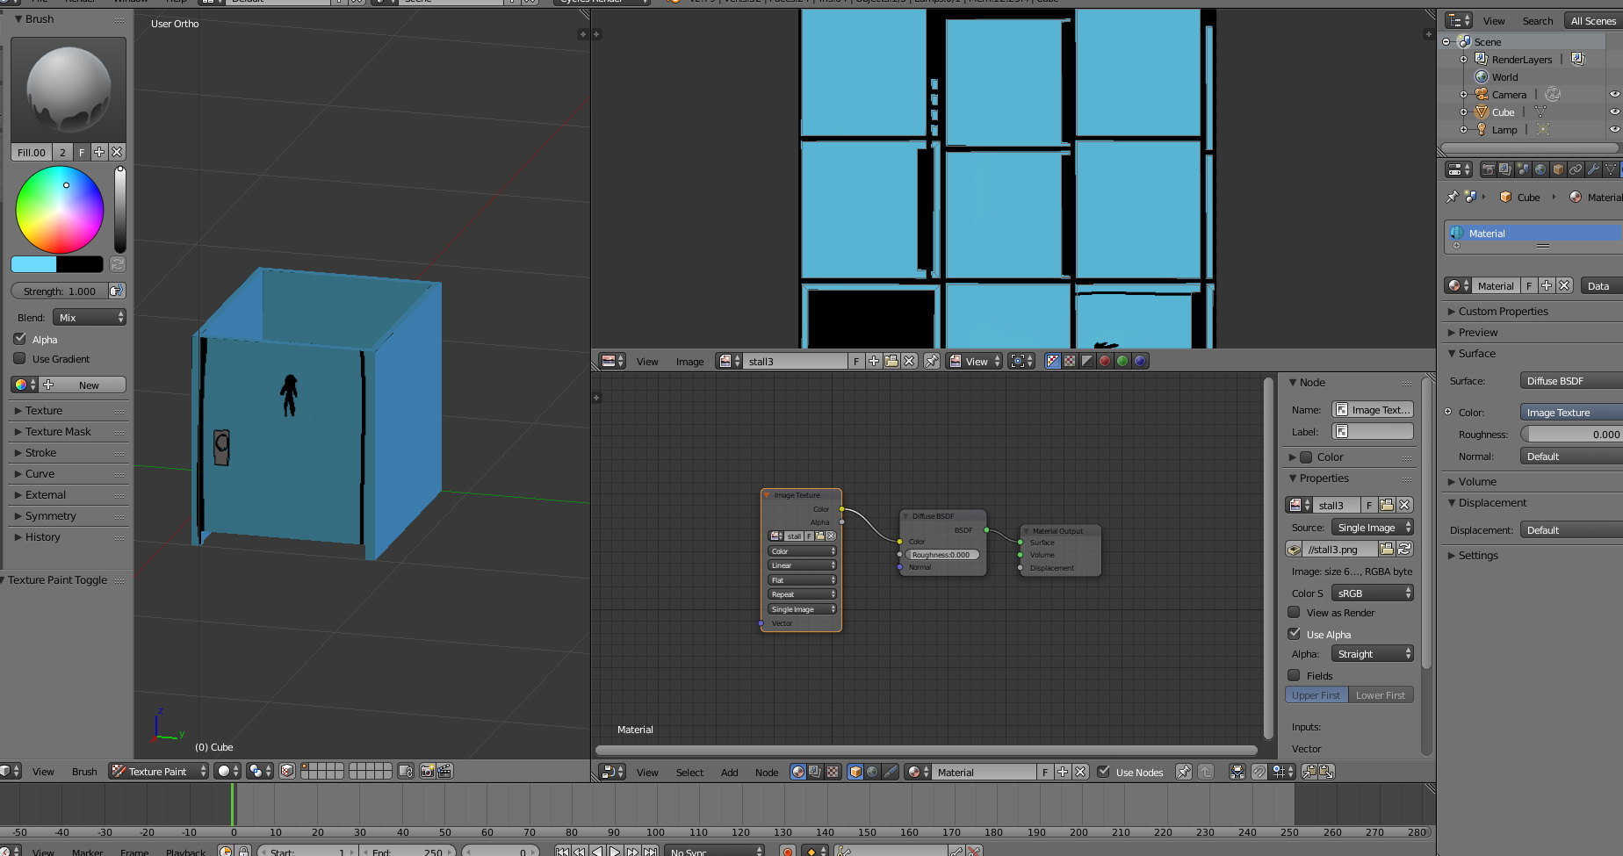Image resolution: width=1623 pixels, height=856 pixels.
Task: Open the Select menu in the node editor
Action: [689, 772]
